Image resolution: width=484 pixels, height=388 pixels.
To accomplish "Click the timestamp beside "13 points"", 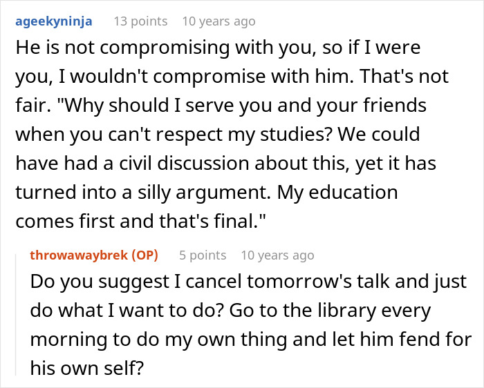I will pos(218,21).
